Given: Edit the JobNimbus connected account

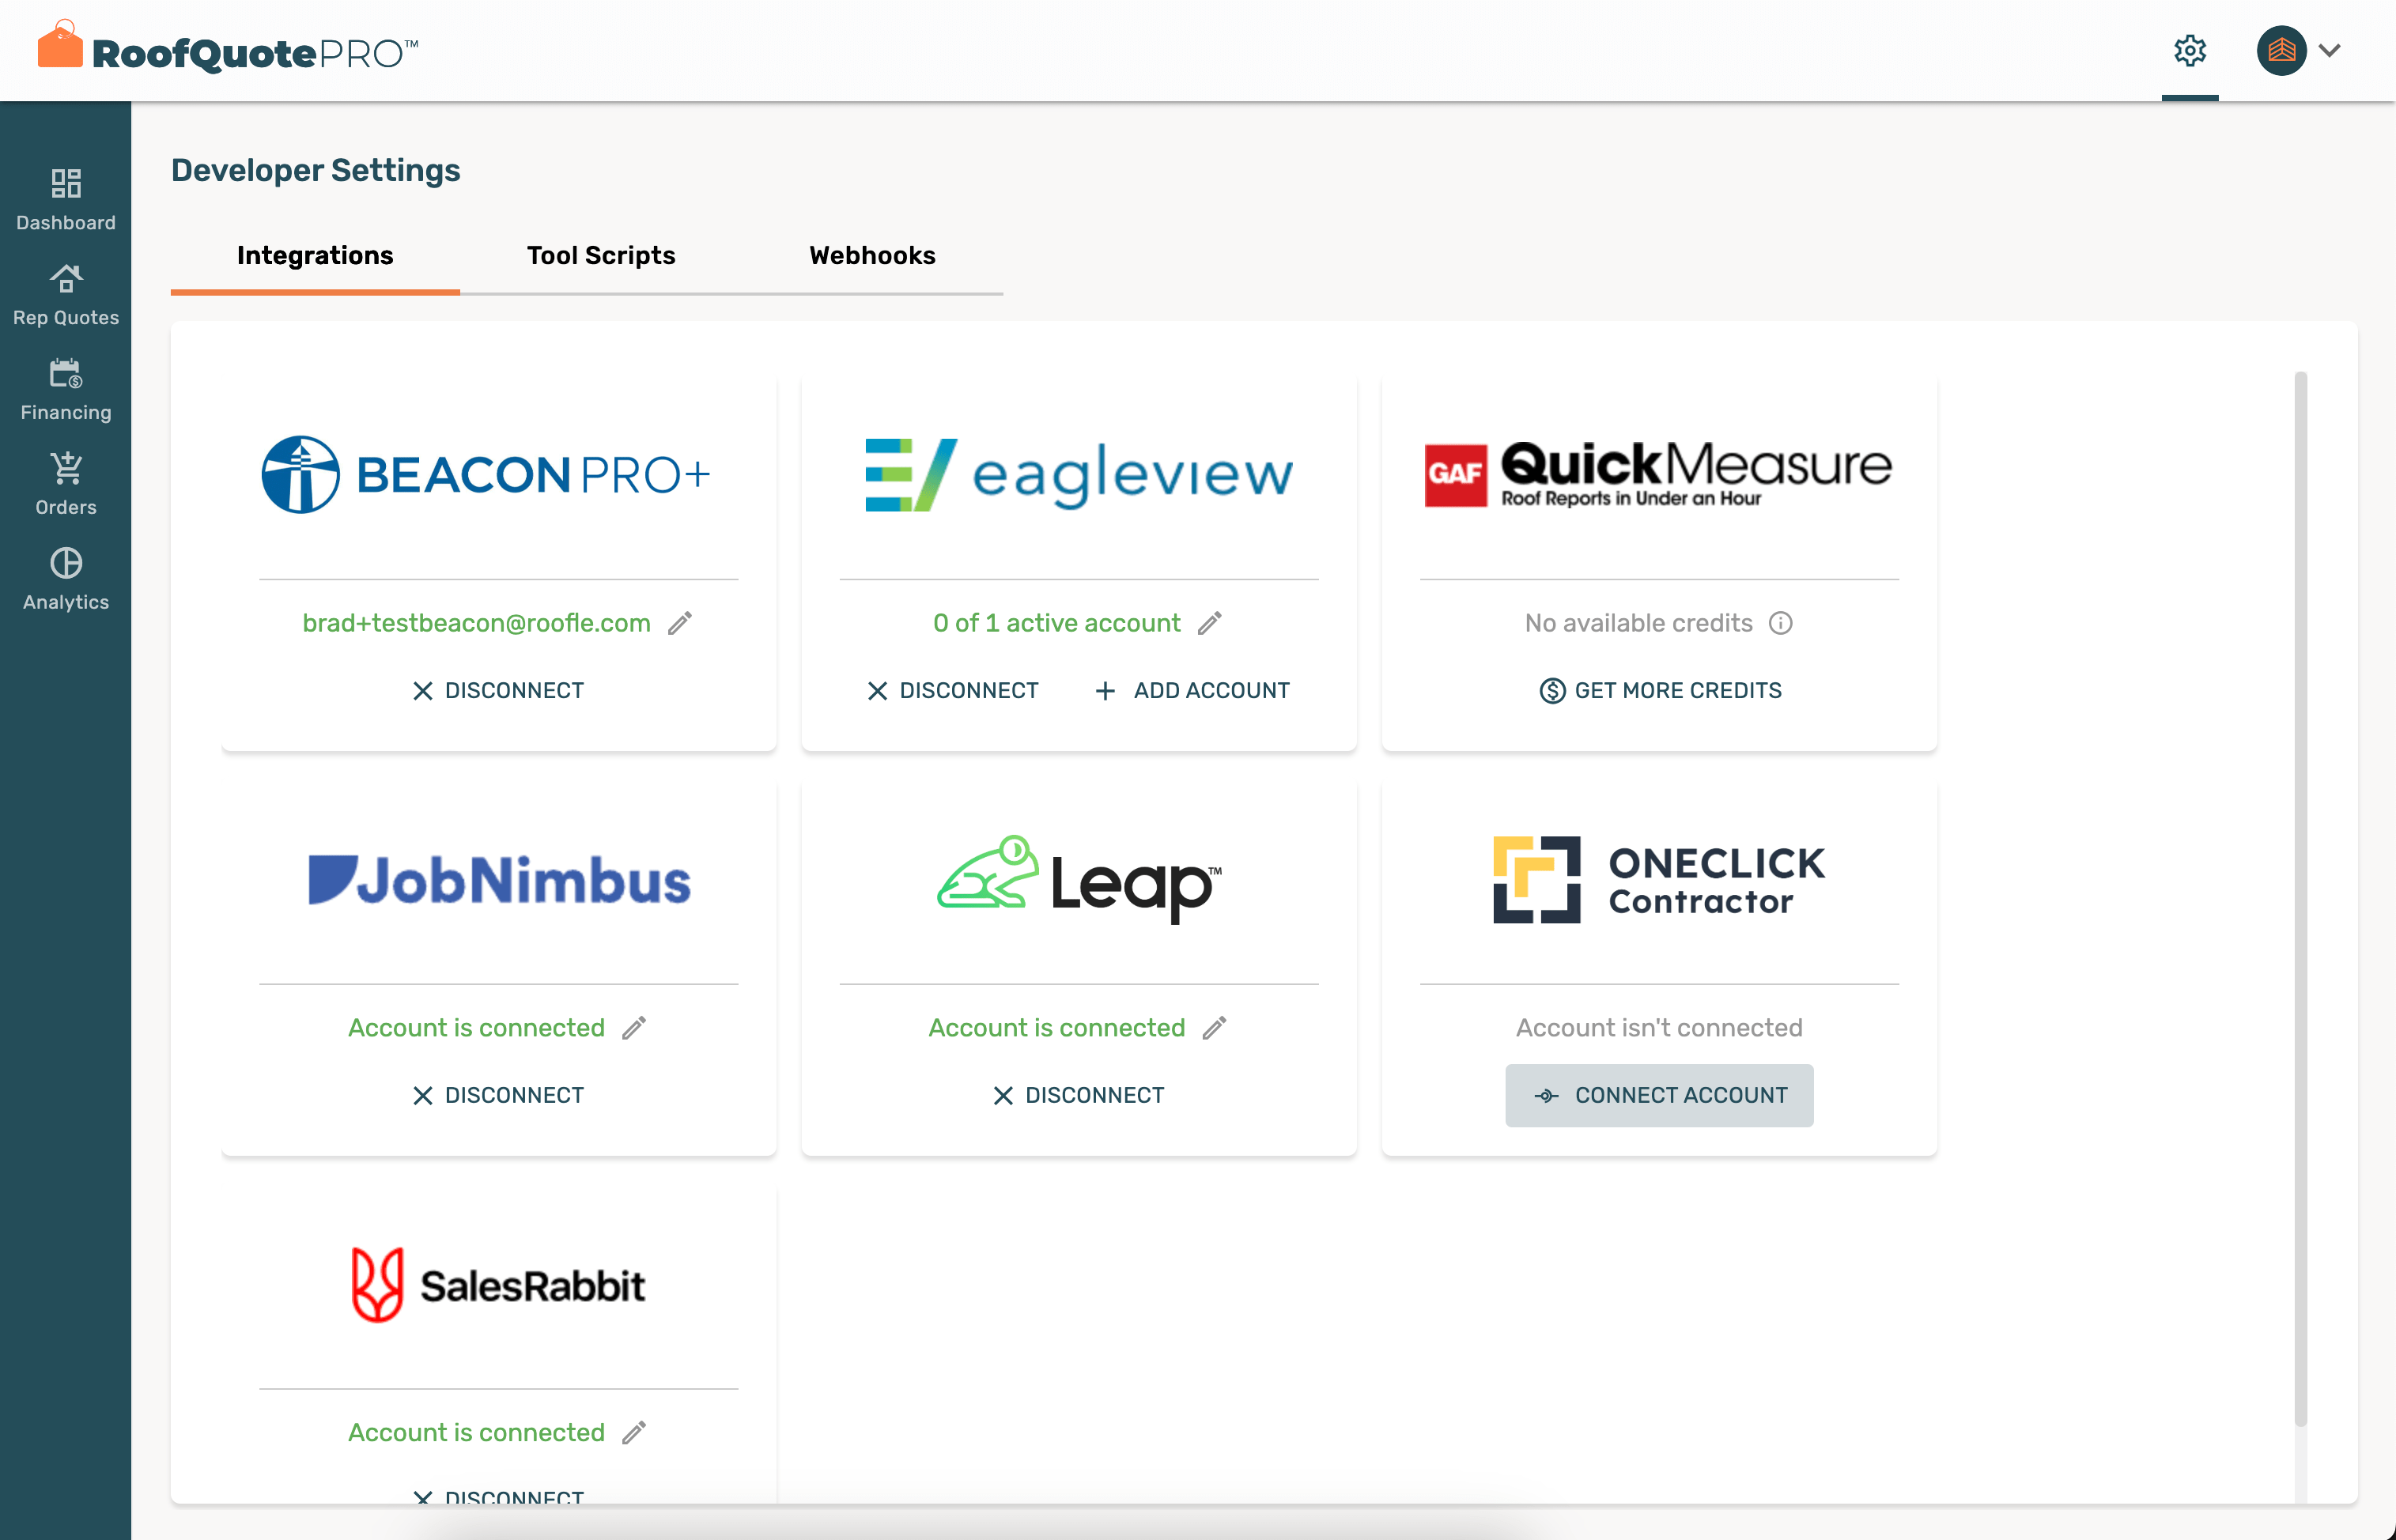Looking at the screenshot, I should click(636, 1027).
